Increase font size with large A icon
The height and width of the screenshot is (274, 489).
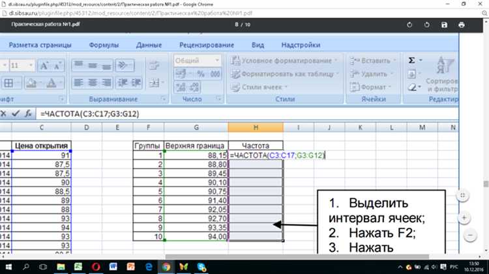pyautogui.click(x=44, y=65)
